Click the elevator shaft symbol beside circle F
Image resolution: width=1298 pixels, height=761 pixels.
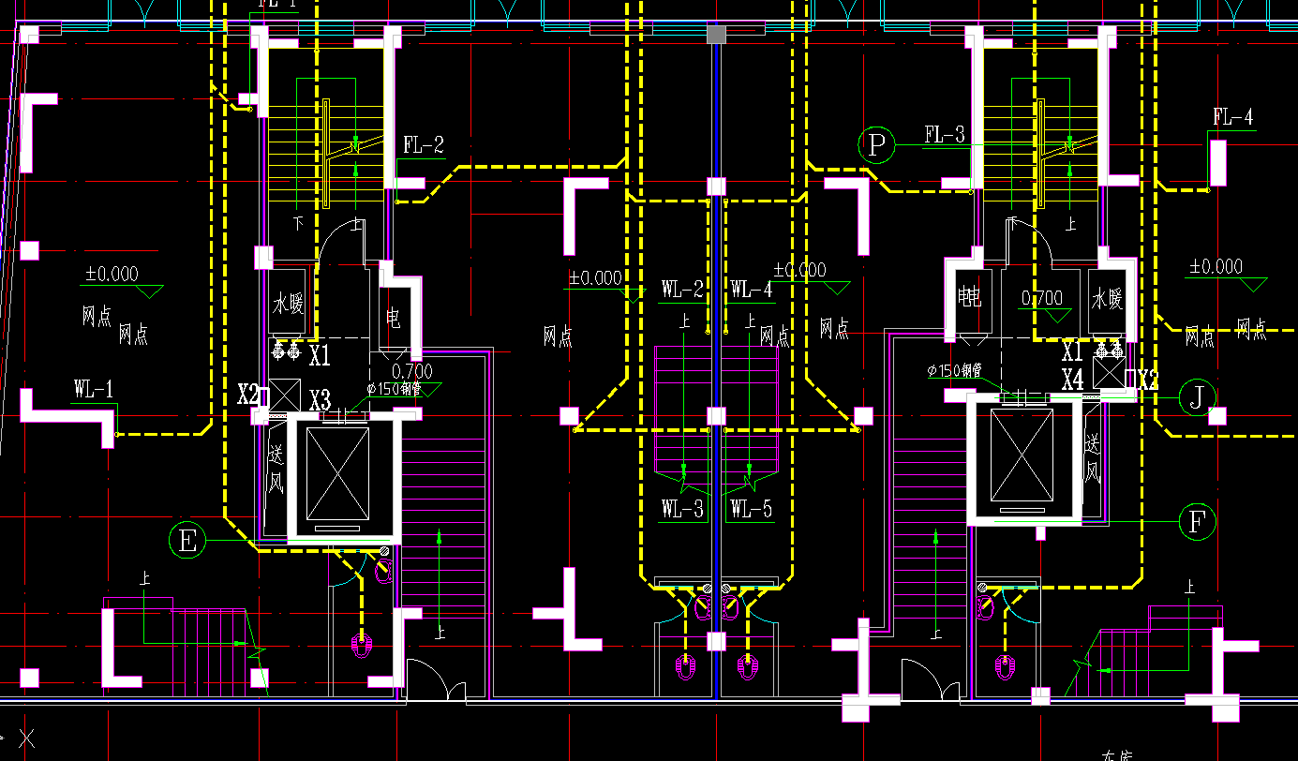pyautogui.click(x=1022, y=455)
